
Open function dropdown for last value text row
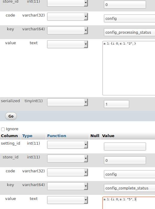click(x=67, y=200)
